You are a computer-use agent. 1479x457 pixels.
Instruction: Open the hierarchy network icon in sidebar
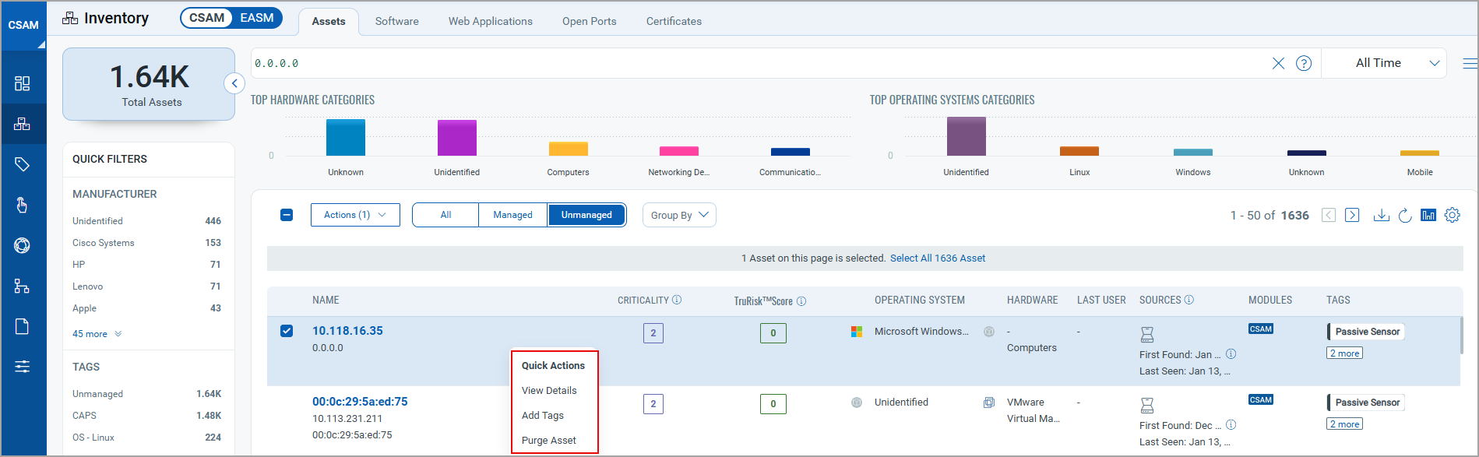[23, 286]
